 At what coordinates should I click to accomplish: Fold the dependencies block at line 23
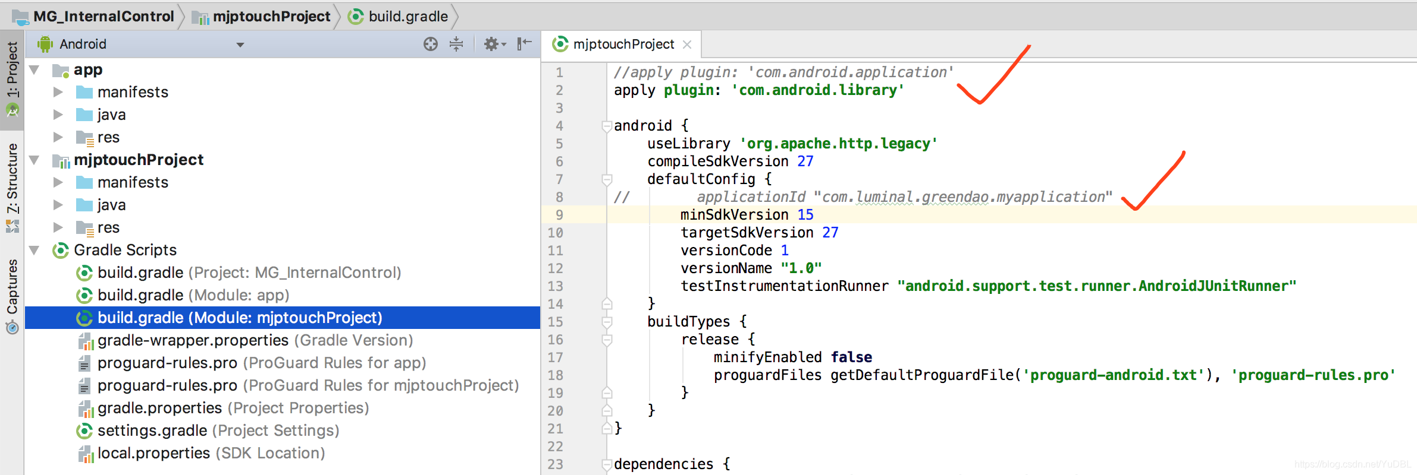click(x=607, y=464)
